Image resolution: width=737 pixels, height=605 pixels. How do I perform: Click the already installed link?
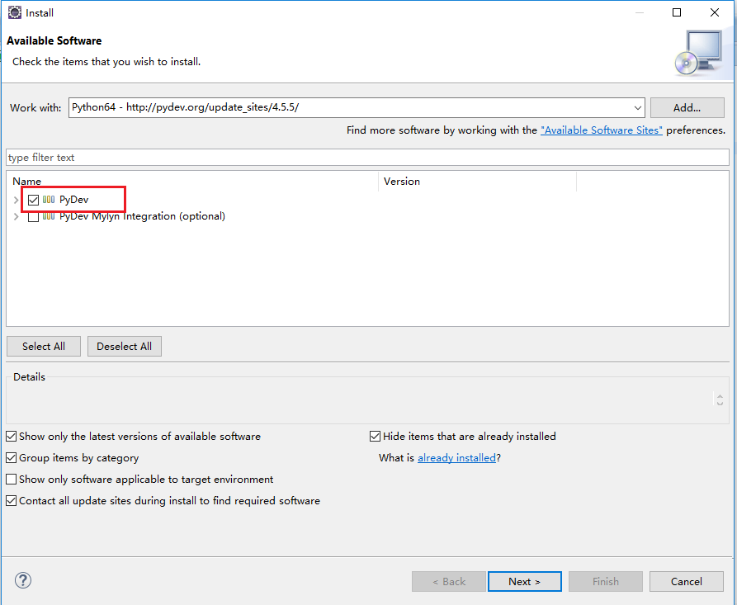456,458
